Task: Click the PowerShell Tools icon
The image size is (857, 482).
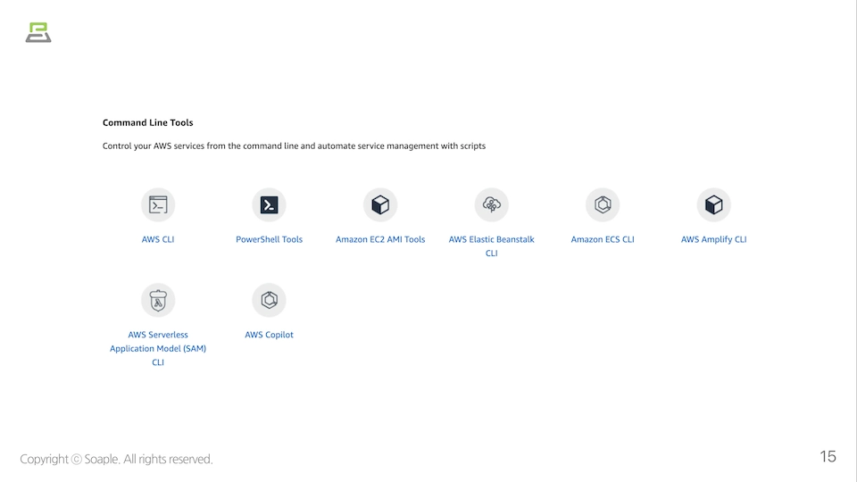Action: tap(269, 205)
